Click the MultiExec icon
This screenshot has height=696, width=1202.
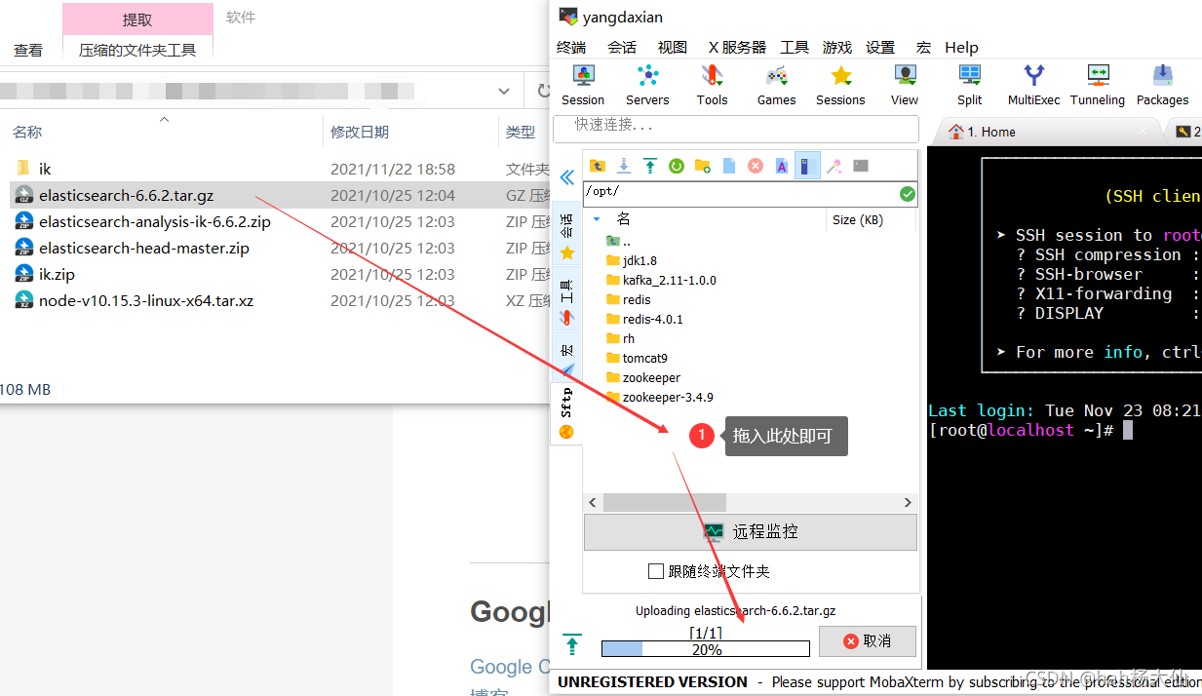point(1033,85)
